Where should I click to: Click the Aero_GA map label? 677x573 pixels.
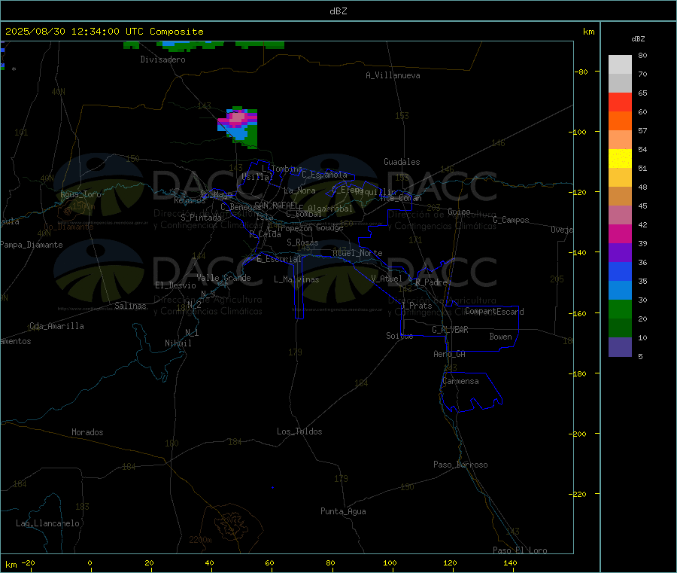click(450, 354)
